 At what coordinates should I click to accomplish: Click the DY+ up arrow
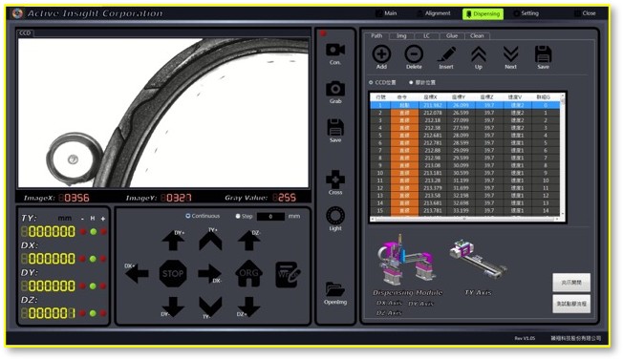point(172,241)
